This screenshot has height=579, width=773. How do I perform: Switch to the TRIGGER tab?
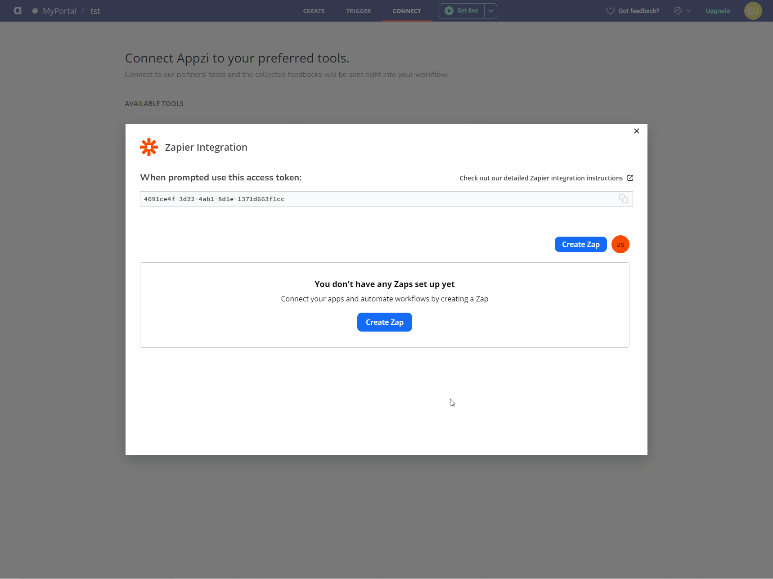point(359,11)
